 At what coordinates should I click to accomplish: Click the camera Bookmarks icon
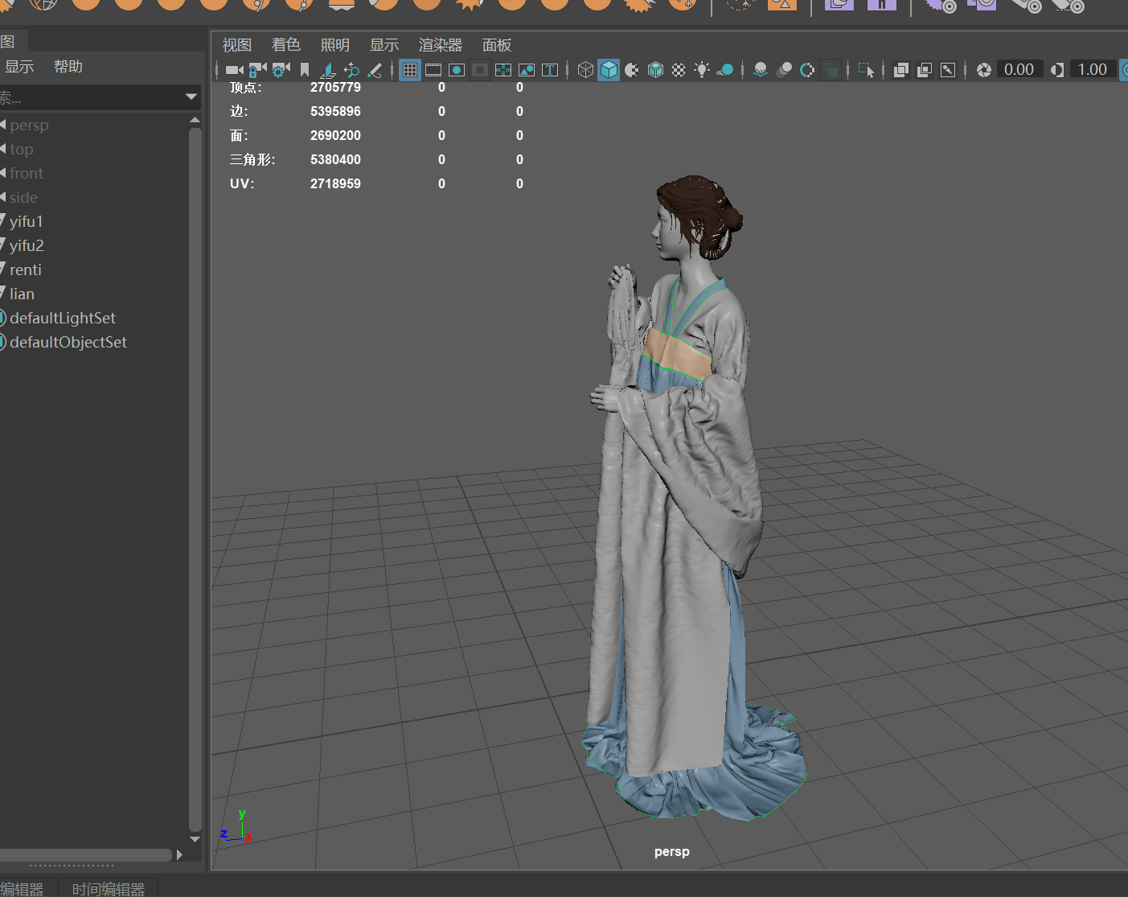(x=305, y=70)
